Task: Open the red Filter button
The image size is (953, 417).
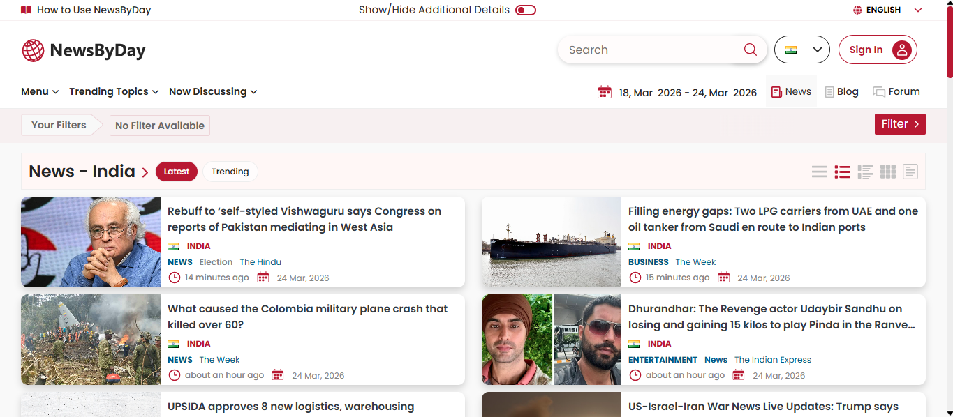Action: pyautogui.click(x=899, y=124)
